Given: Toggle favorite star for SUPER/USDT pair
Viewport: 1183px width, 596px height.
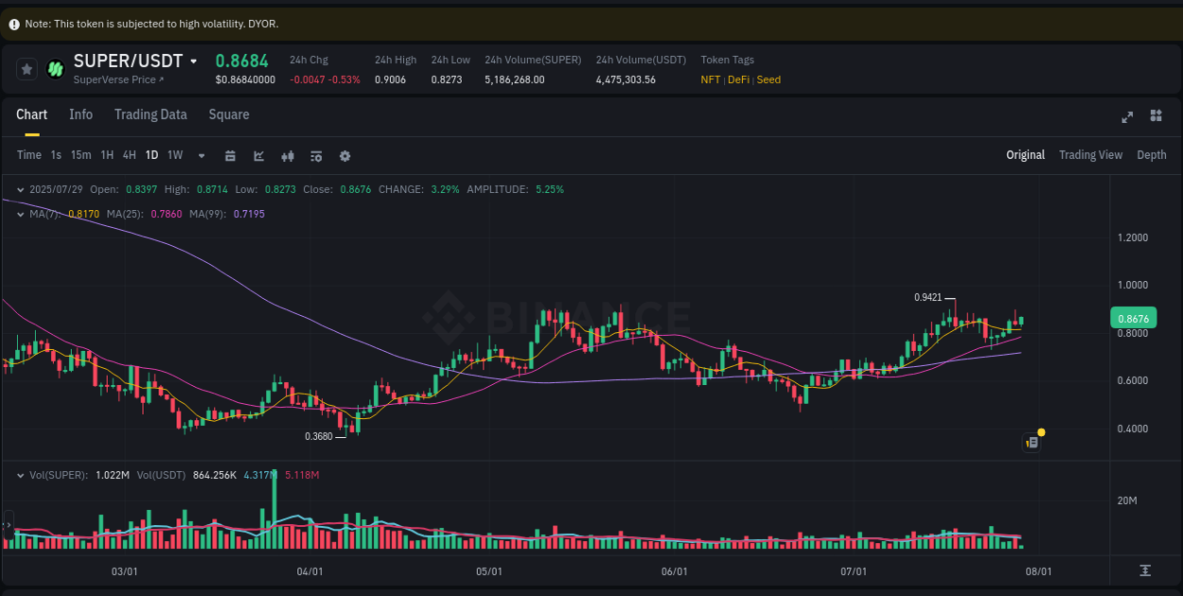Looking at the screenshot, I should (x=26, y=68).
